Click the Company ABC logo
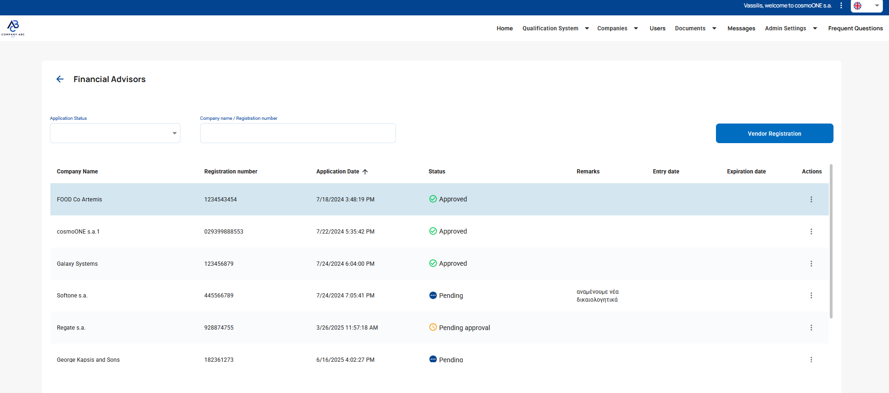Viewport: 889px width, 393px height. [13, 28]
